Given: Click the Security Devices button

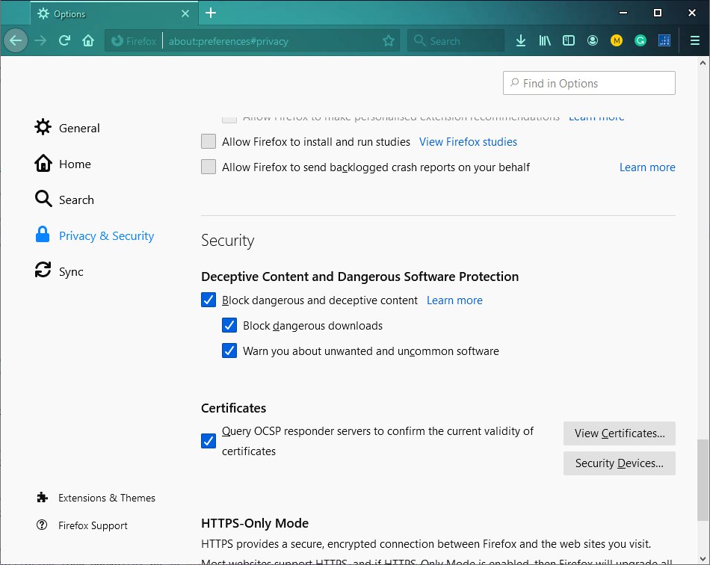Looking at the screenshot, I should click(619, 463).
